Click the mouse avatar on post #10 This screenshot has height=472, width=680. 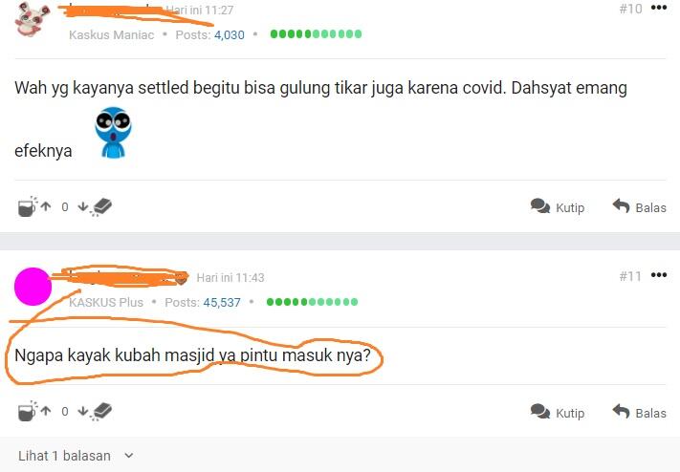[33, 19]
